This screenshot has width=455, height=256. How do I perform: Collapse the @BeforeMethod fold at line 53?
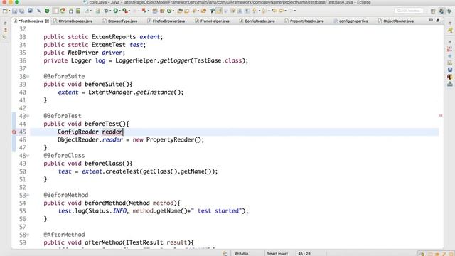pyautogui.click(x=28, y=195)
